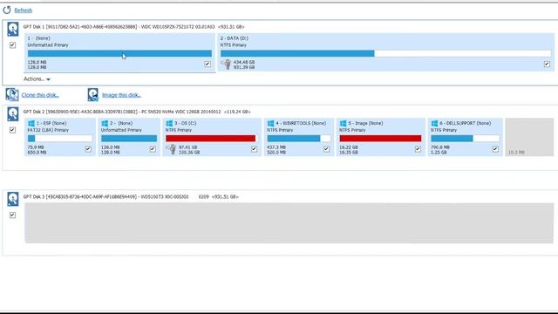Viewport: 558px width, 314px height.
Task: Click the Windows logo on Disk 2 partition 2
Action: point(105,123)
